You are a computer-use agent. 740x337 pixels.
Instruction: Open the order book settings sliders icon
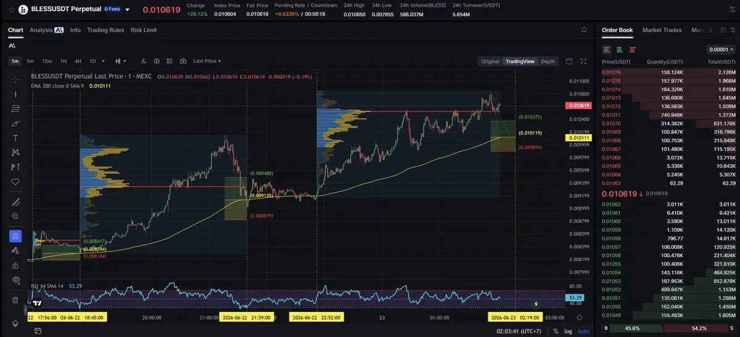(732, 30)
